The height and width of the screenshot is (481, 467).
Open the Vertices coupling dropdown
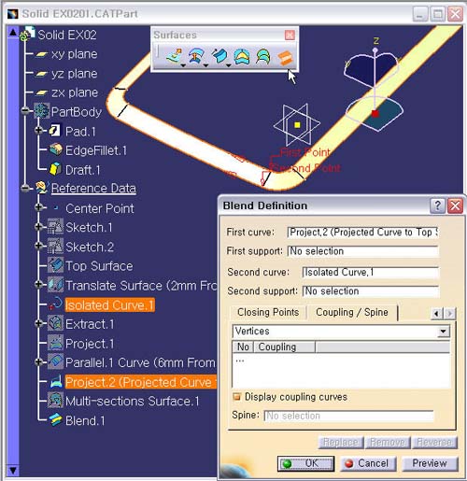coord(443,332)
